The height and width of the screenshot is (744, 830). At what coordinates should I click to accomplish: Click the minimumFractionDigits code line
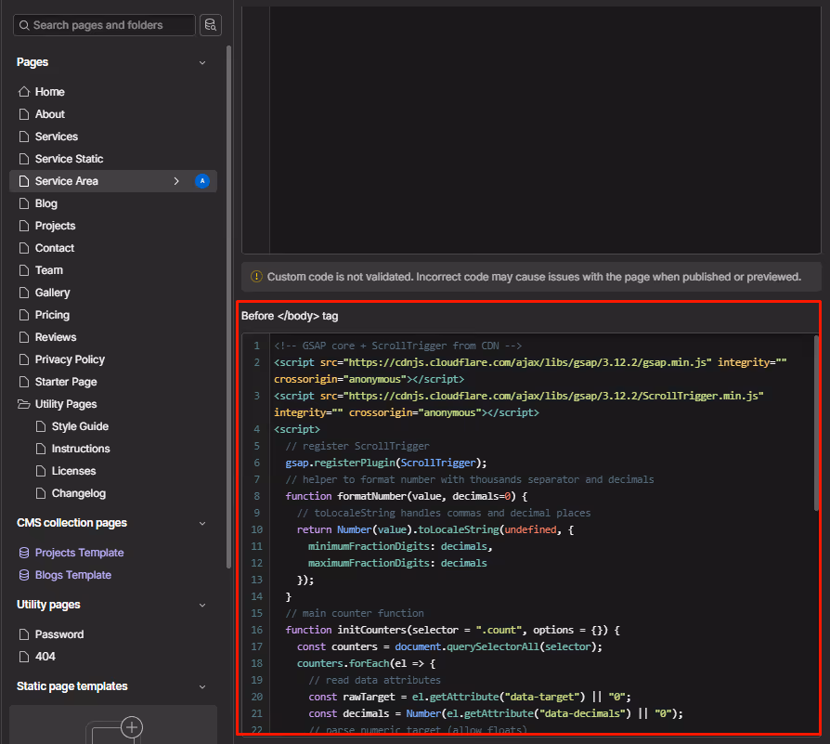point(400,546)
